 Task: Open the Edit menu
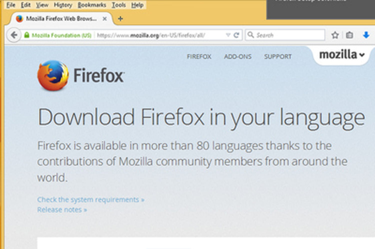(25, 5)
